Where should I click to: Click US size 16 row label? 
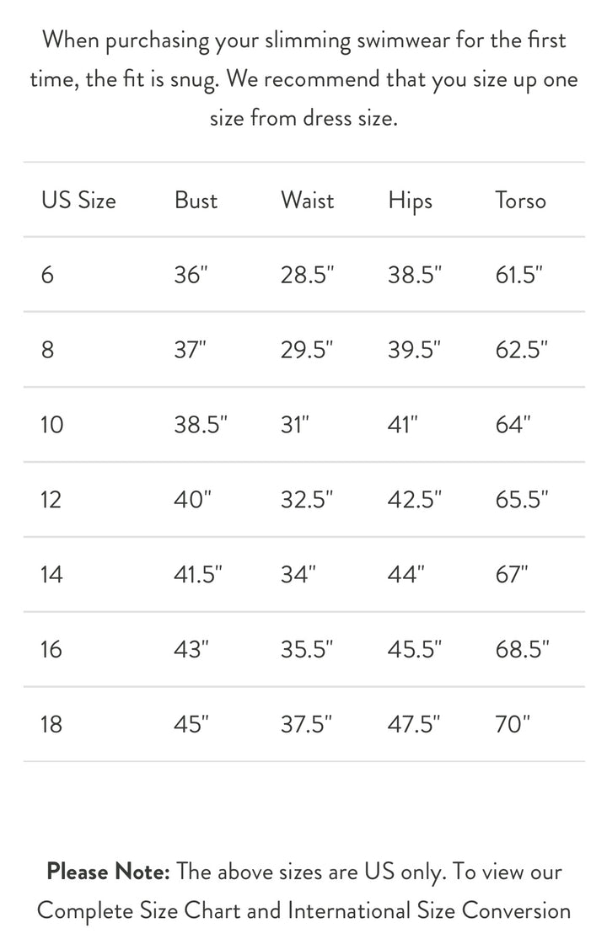51,649
